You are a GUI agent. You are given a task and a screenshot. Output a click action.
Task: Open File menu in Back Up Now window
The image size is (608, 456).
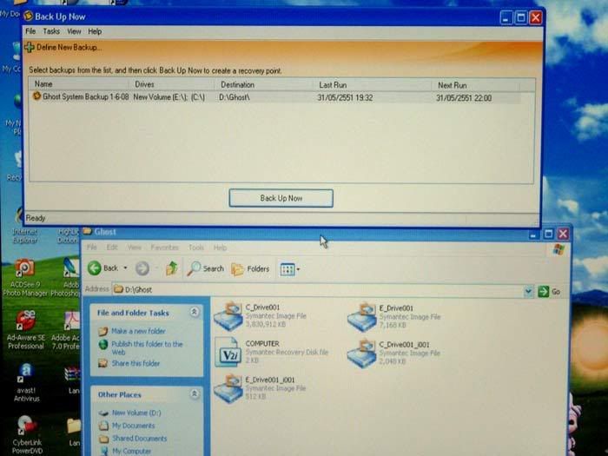(30, 31)
